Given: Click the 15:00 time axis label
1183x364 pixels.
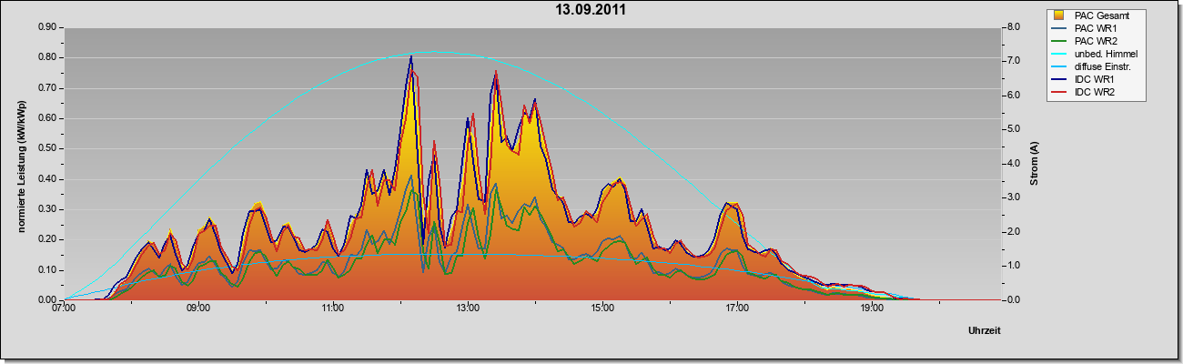Looking at the screenshot, I should 602,308.
